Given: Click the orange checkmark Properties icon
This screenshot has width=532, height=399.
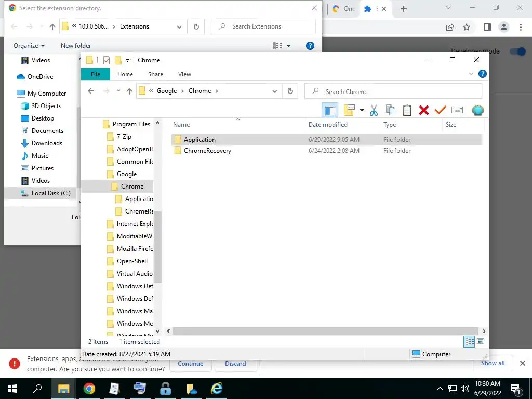Looking at the screenshot, I should tap(440, 110).
